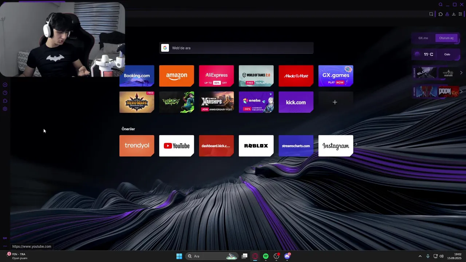
Task: Open the volume speaker tray icon
Action: 442,256
